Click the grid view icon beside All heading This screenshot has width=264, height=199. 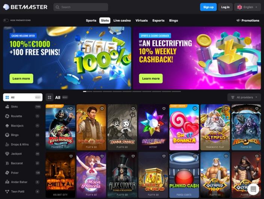(x=49, y=97)
